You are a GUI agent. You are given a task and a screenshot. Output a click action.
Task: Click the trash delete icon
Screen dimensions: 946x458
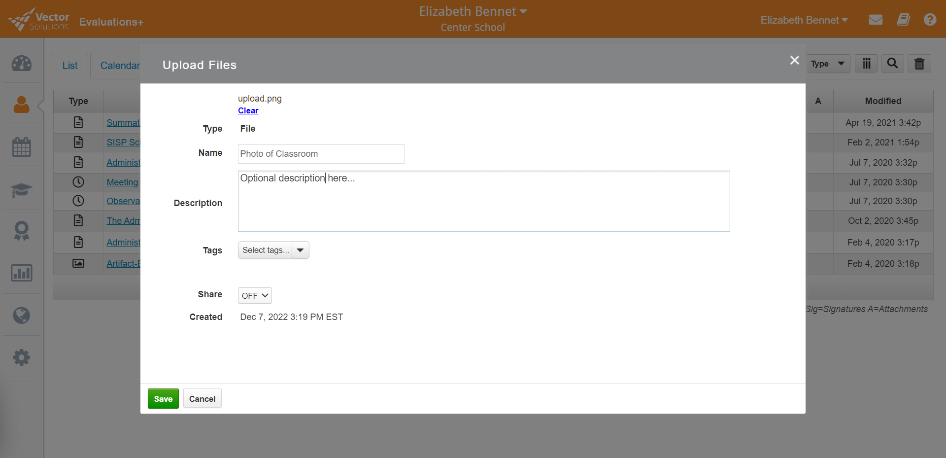click(919, 64)
